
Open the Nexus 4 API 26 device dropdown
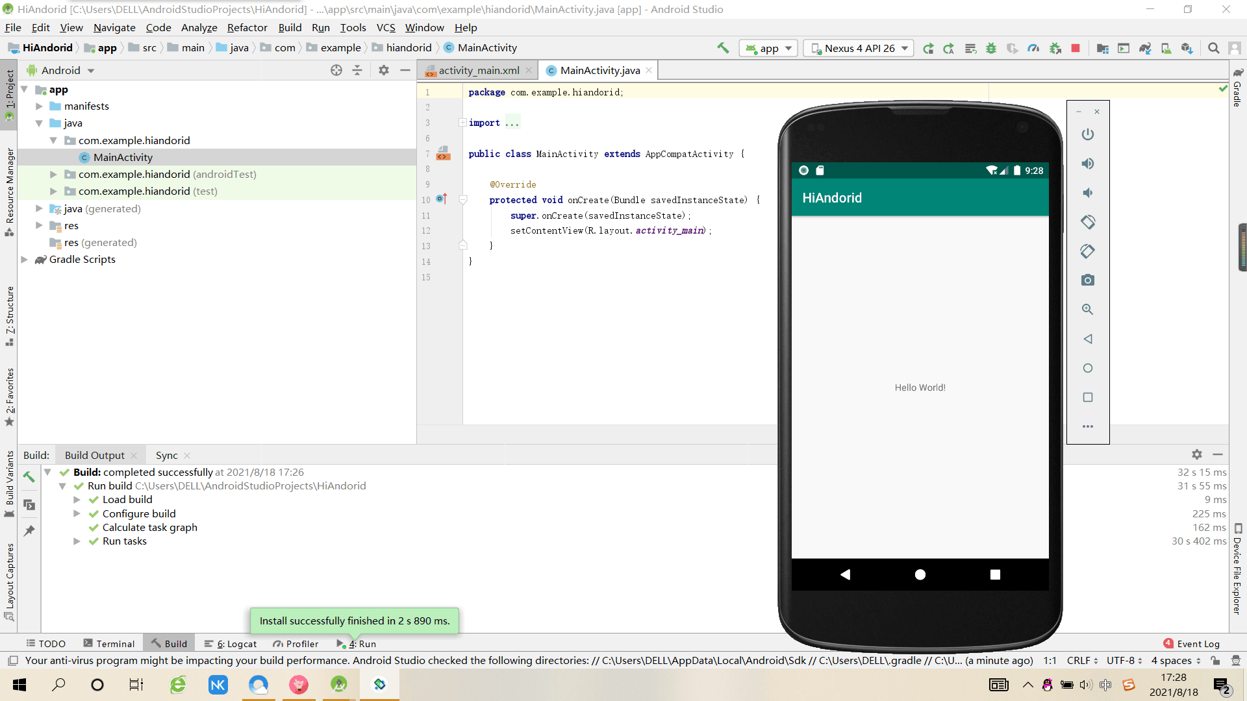point(859,48)
